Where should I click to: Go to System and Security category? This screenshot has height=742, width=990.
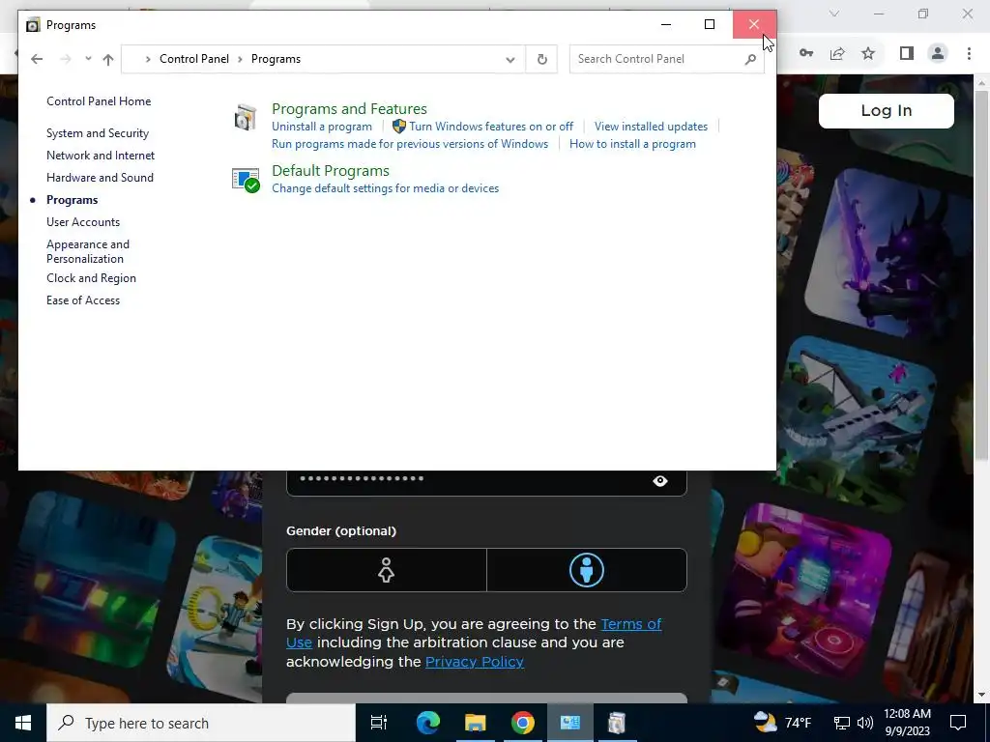tap(98, 133)
